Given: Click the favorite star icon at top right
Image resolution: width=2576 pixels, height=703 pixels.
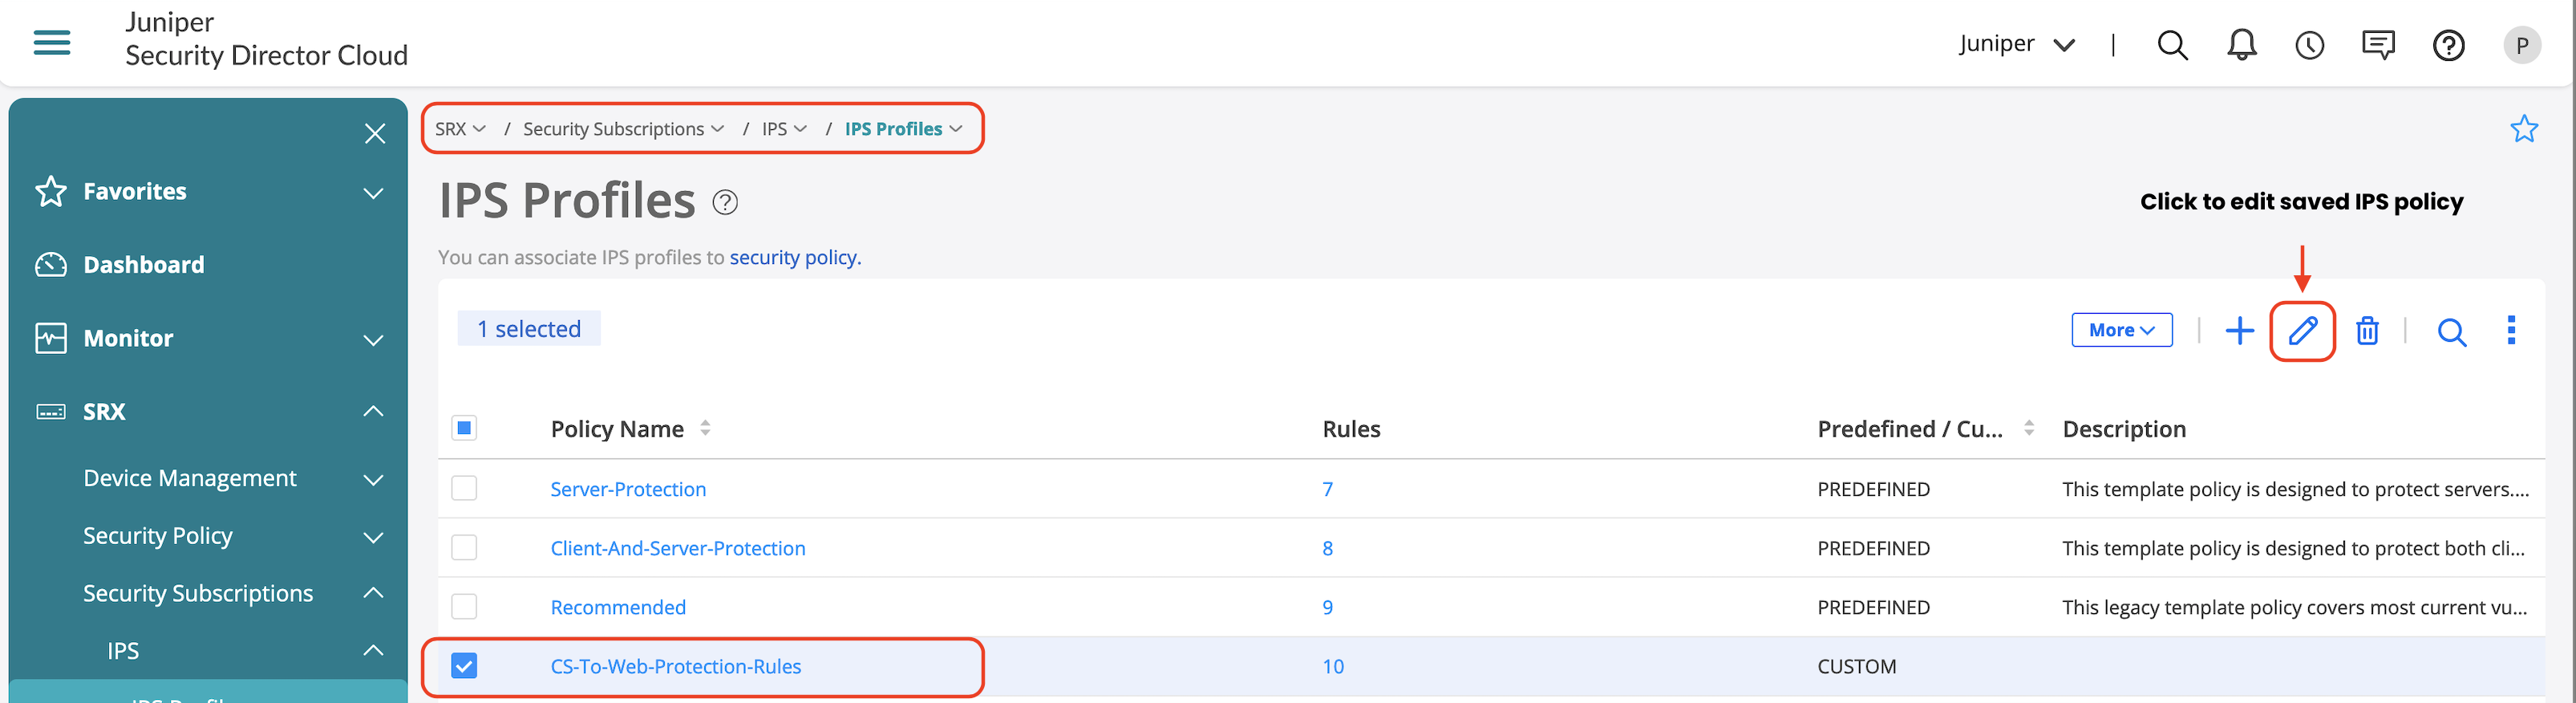Looking at the screenshot, I should click(2523, 129).
